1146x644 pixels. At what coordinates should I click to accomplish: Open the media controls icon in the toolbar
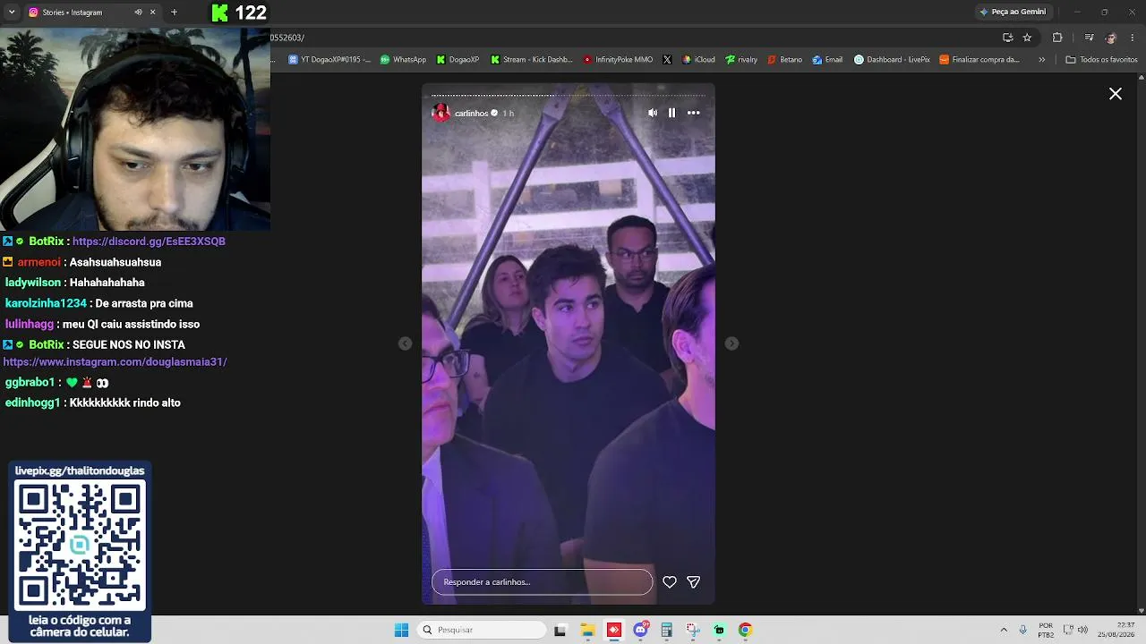[x=1089, y=38]
